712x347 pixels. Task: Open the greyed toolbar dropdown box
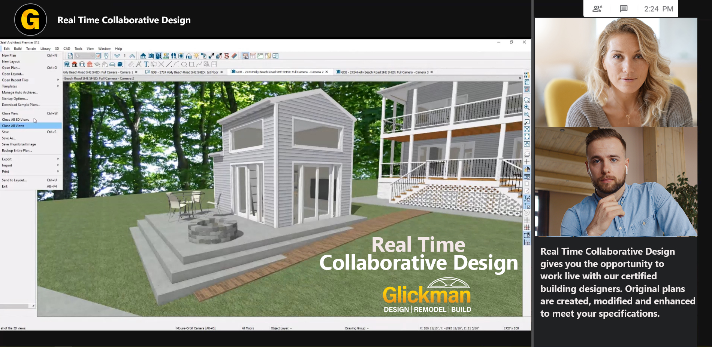coord(84,56)
